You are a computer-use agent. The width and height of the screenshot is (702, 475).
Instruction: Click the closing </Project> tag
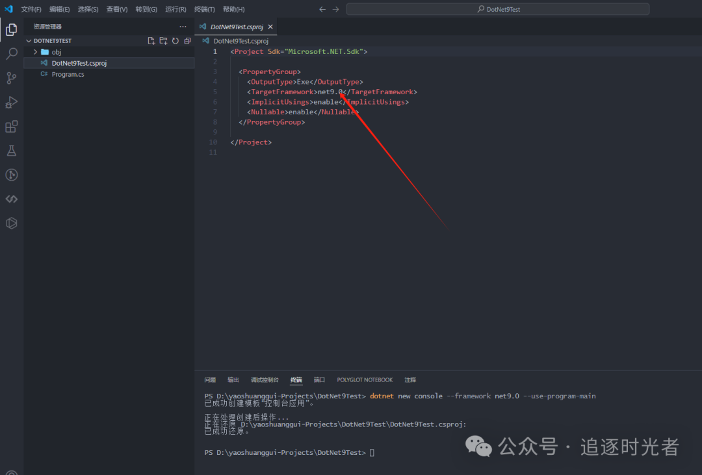pyautogui.click(x=251, y=142)
